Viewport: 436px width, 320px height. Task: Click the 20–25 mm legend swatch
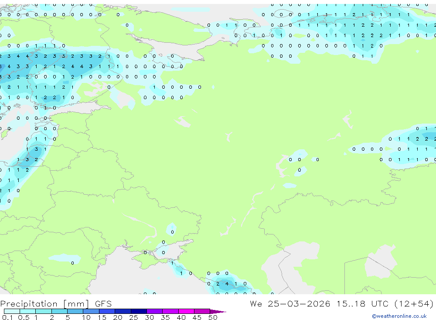point(123,311)
